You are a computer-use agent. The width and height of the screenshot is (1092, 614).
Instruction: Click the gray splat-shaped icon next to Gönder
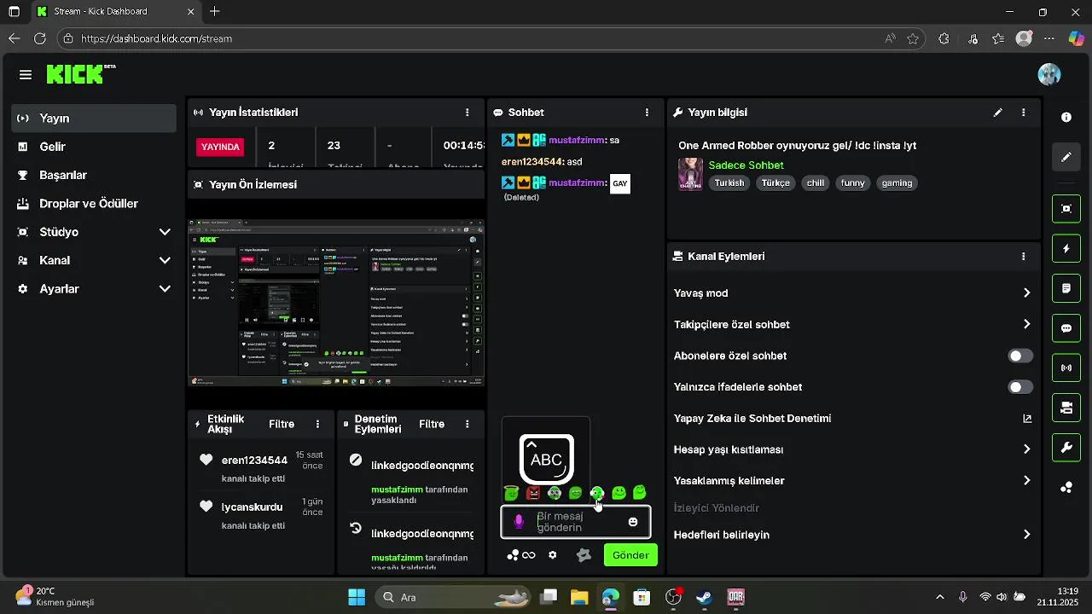[x=584, y=555]
